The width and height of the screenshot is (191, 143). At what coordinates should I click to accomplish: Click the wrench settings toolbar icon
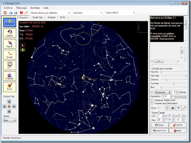click(x=26, y=13)
